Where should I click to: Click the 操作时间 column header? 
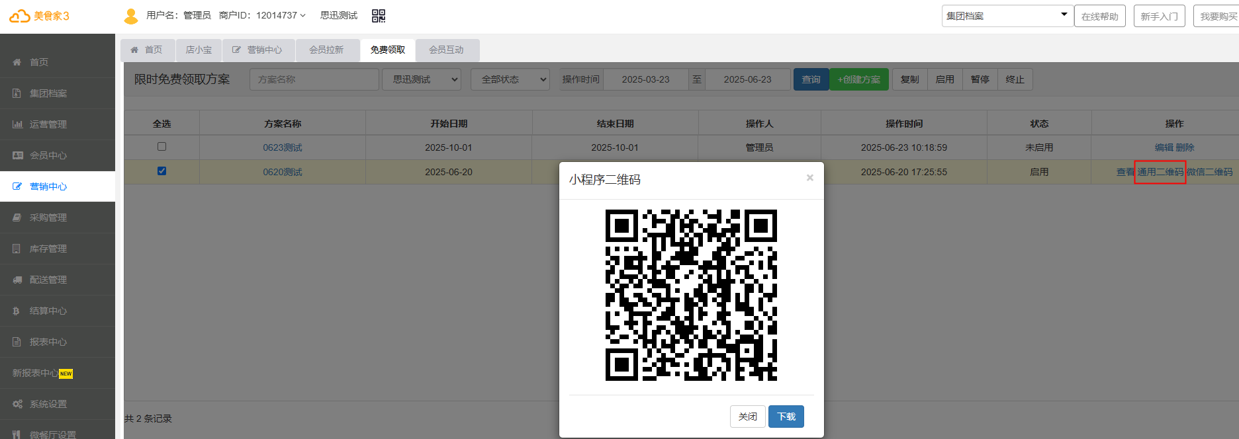[x=904, y=124]
